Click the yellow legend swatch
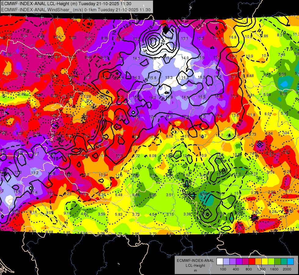 (x=265, y=261)
